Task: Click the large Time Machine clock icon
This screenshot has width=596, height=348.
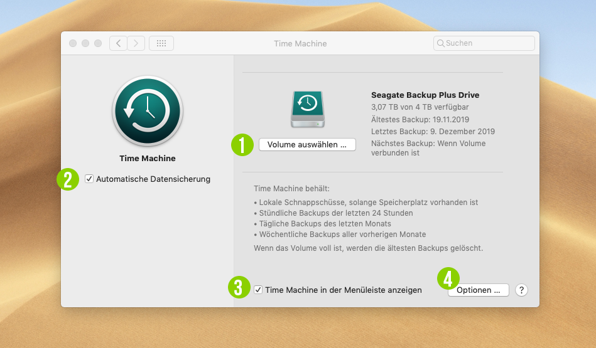Action: pyautogui.click(x=148, y=111)
